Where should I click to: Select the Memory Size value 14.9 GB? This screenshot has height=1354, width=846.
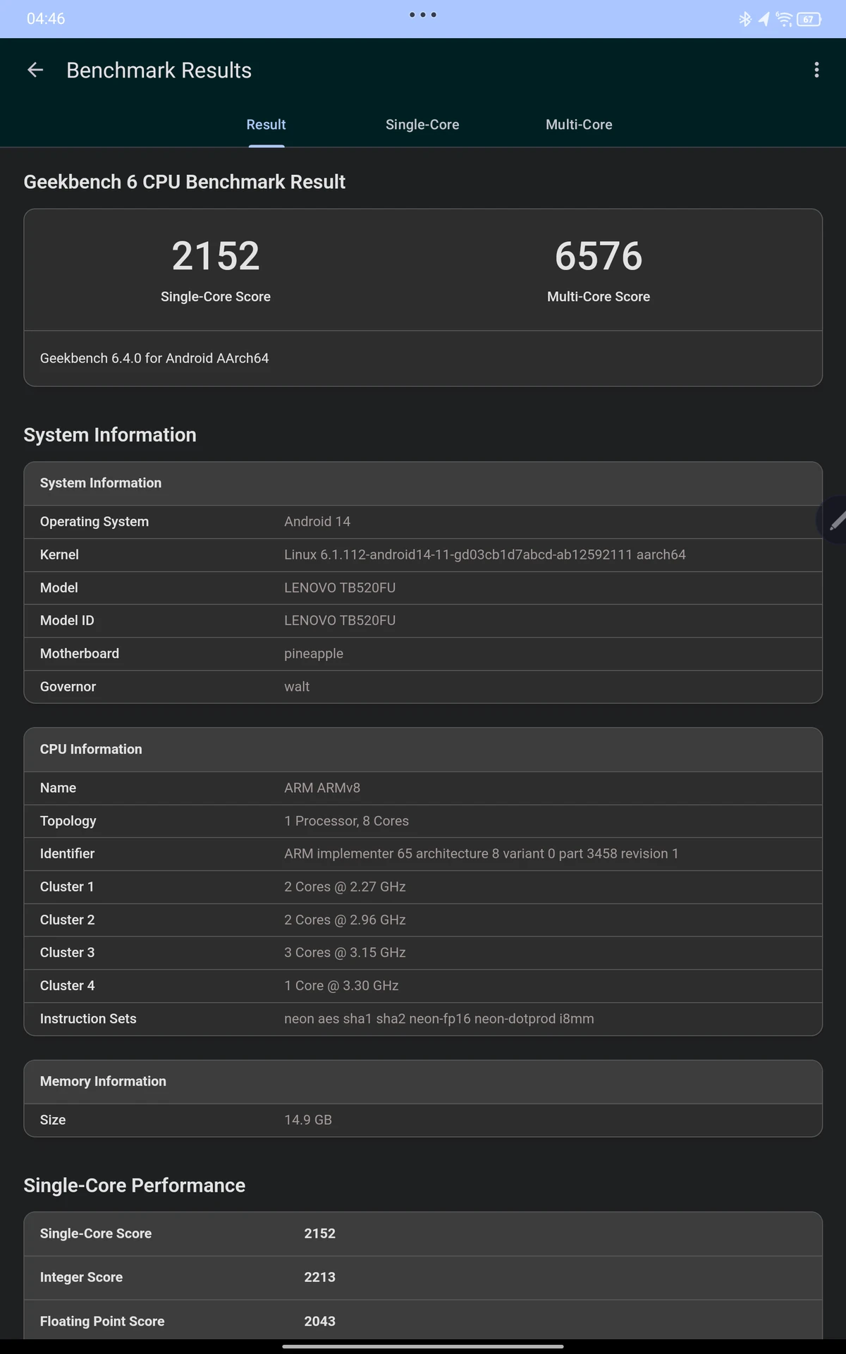[x=308, y=1120]
